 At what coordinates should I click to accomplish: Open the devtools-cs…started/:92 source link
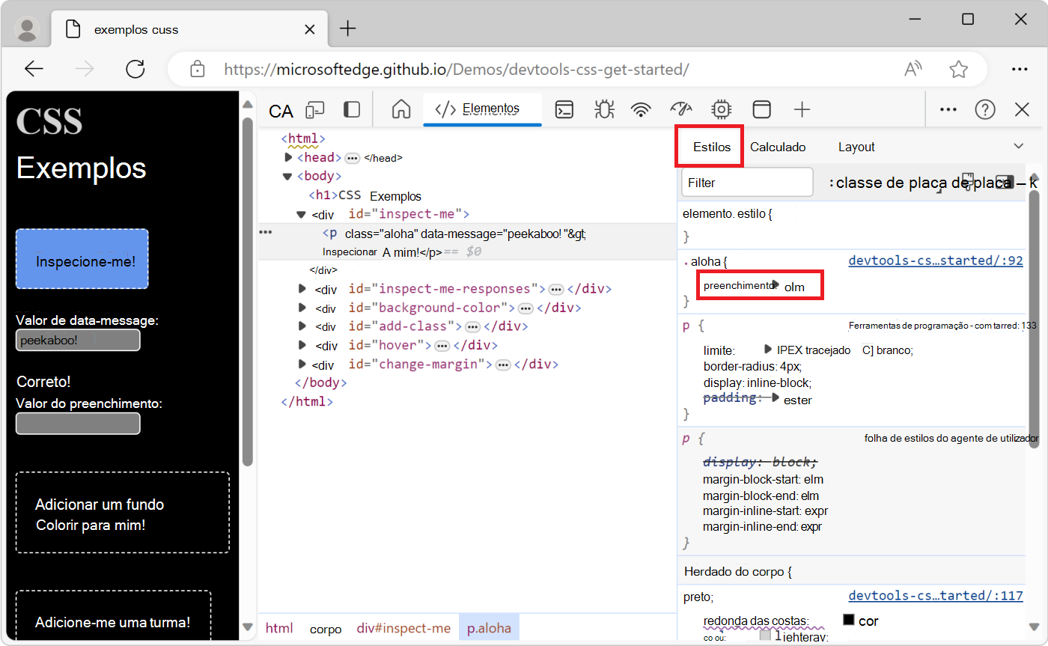(x=936, y=260)
